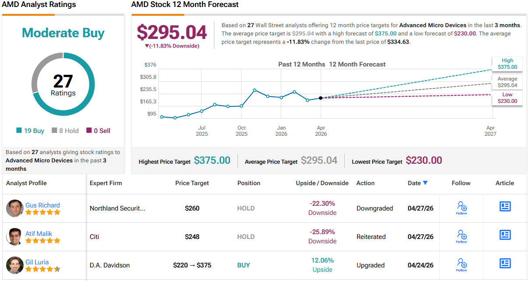Image resolution: width=528 pixels, height=281 pixels.
Task: Open Gil Luria's article icon
Action: 505,263
